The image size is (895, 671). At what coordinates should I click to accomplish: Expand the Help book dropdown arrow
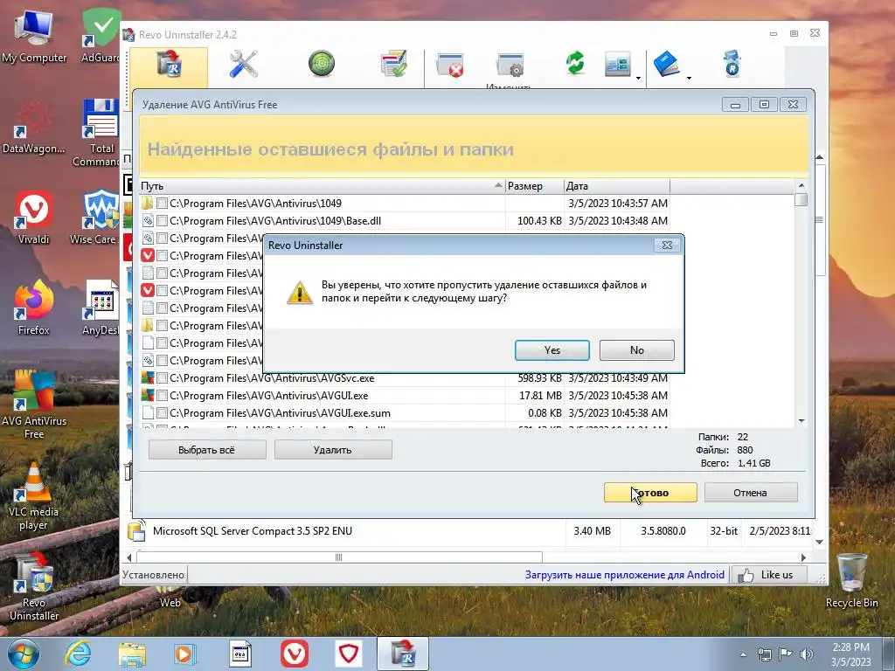689,78
